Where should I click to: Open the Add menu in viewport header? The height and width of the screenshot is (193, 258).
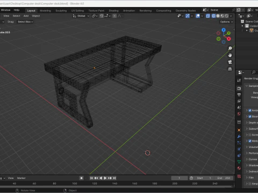[x=26, y=16]
